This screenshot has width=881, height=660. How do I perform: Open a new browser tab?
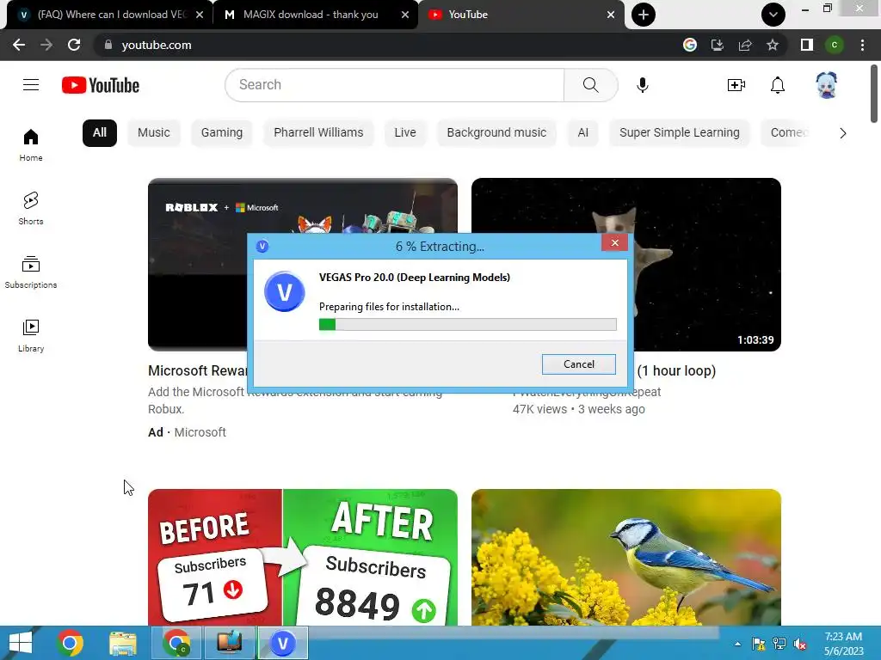(x=644, y=15)
